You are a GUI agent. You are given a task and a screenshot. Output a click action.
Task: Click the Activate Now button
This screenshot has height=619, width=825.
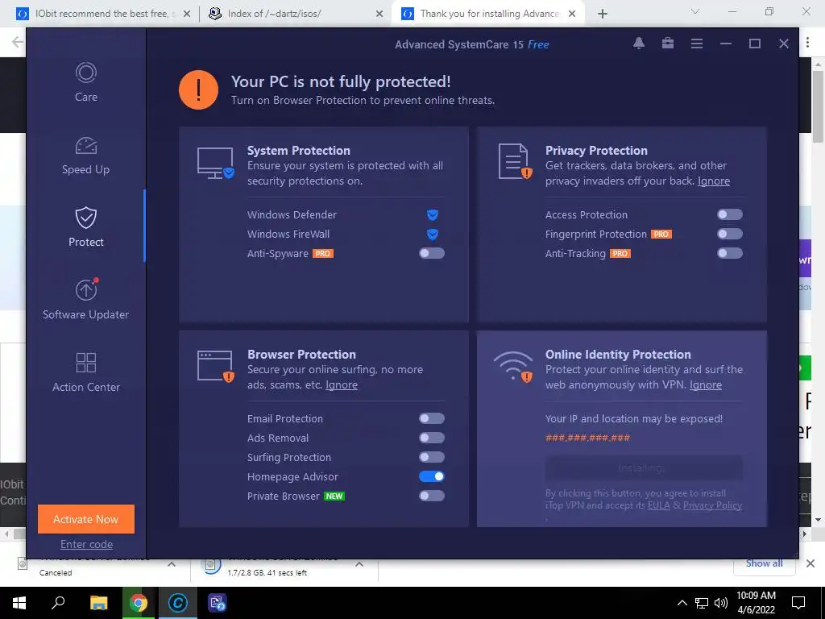[x=85, y=519]
